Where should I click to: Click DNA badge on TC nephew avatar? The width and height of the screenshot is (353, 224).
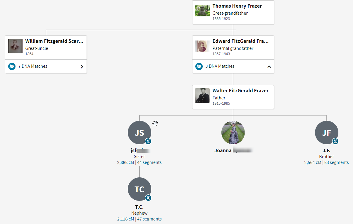[148, 198]
